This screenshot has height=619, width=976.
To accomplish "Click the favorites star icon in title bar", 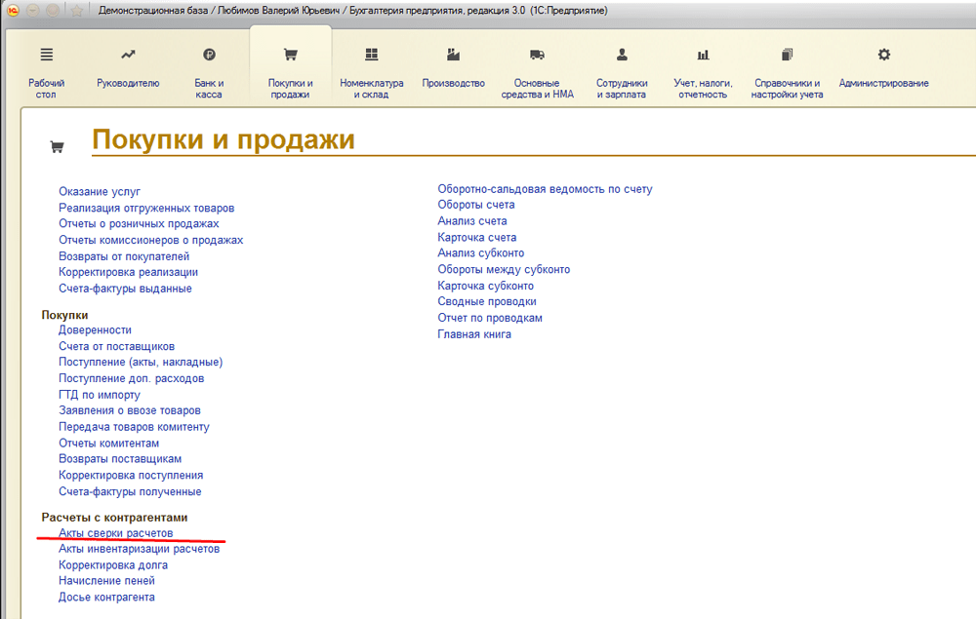I will point(76,11).
